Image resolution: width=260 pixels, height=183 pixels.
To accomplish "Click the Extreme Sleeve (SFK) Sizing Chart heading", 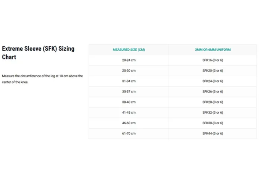I will pos(38,53).
